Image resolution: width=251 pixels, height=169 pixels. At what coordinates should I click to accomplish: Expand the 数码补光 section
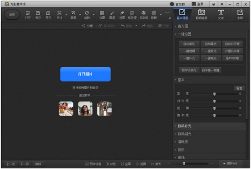point(184,126)
